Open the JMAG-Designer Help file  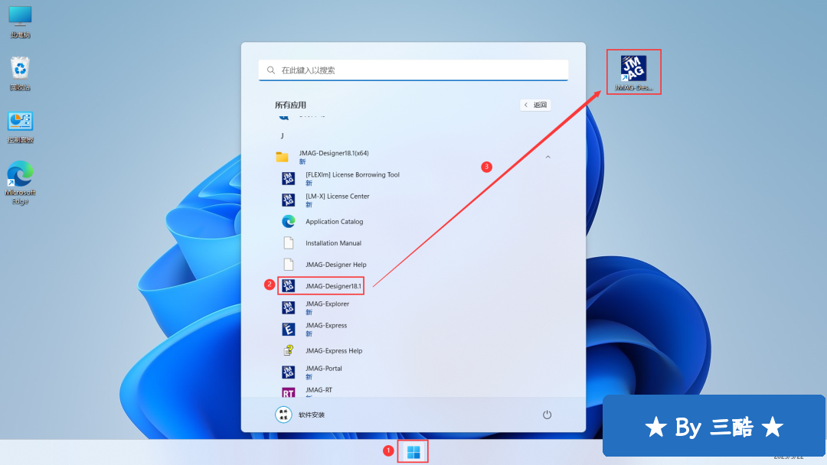click(x=324, y=265)
